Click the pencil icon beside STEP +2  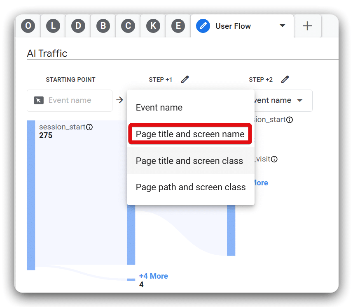(x=285, y=79)
